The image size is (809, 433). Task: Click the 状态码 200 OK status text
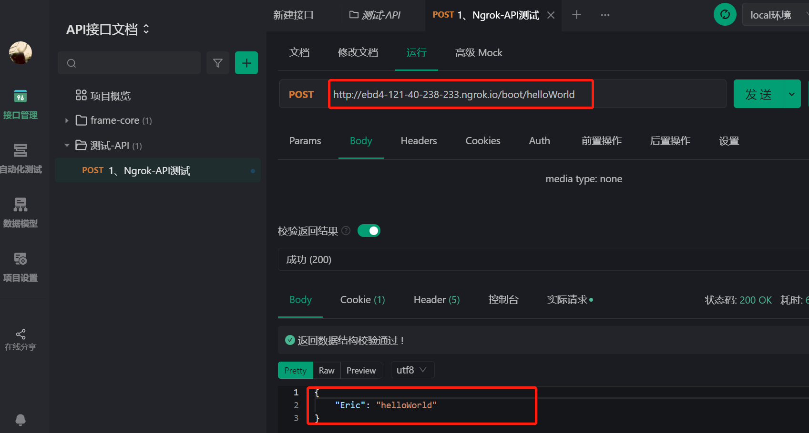738,300
